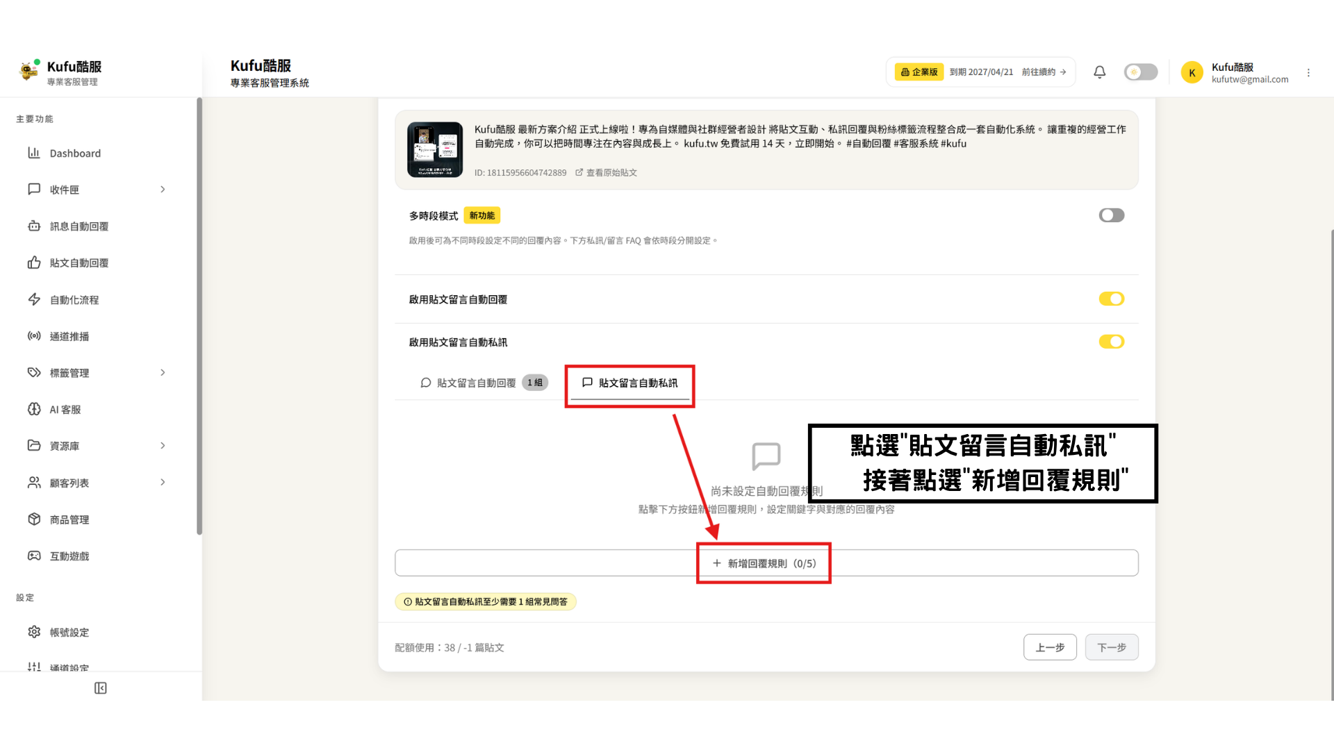The image size is (1334, 750).
Task: Click 查看原始貼文 link
Action: tap(606, 173)
